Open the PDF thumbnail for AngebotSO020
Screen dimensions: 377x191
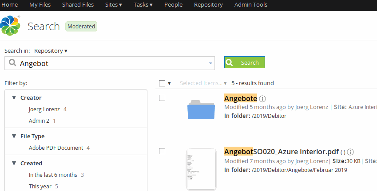(202, 169)
